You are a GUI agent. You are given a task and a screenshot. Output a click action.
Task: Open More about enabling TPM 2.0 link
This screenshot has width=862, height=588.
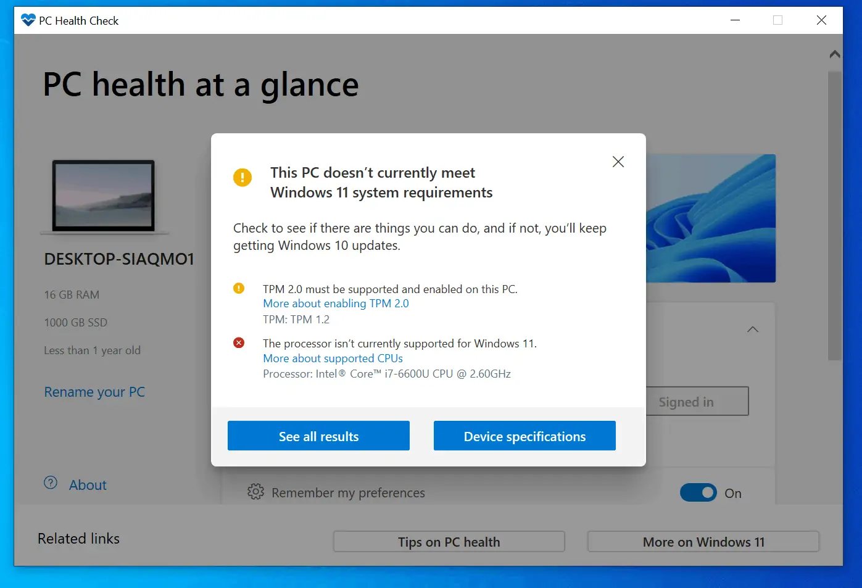coord(336,304)
